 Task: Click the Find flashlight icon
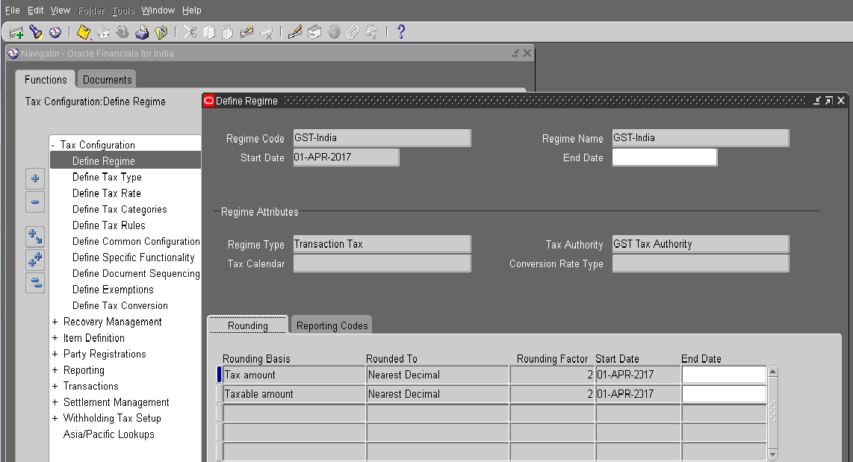point(34,31)
